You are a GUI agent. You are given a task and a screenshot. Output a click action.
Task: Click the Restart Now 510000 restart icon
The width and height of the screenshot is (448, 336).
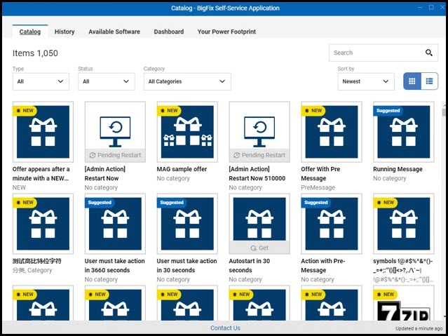[x=259, y=127]
